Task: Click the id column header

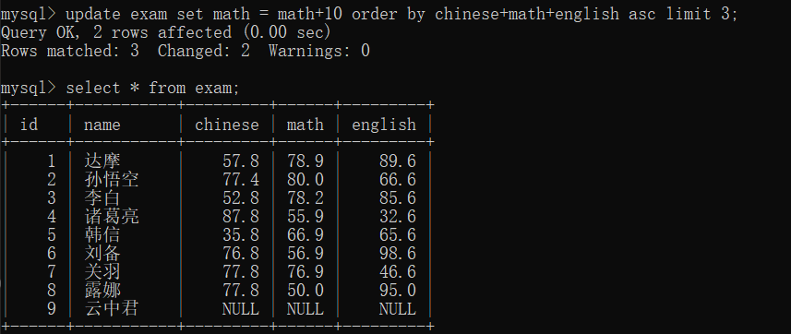Action: coord(29,125)
